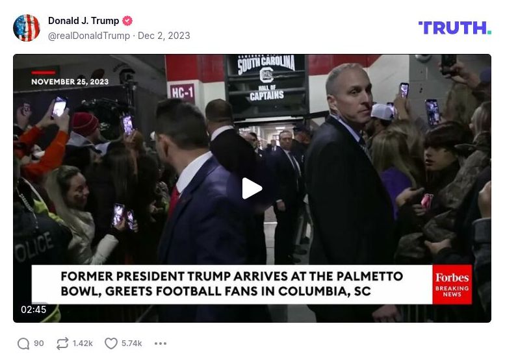Screen dimensions: 505x363
Task: Open the Dec 2, 2023 timestamp
Action: point(164,36)
